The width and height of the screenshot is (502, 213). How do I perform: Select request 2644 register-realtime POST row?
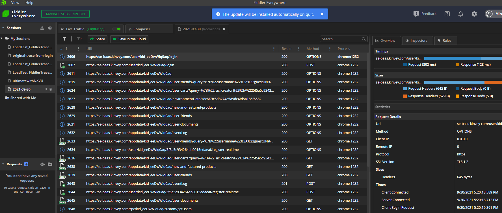[x=213, y=192]
